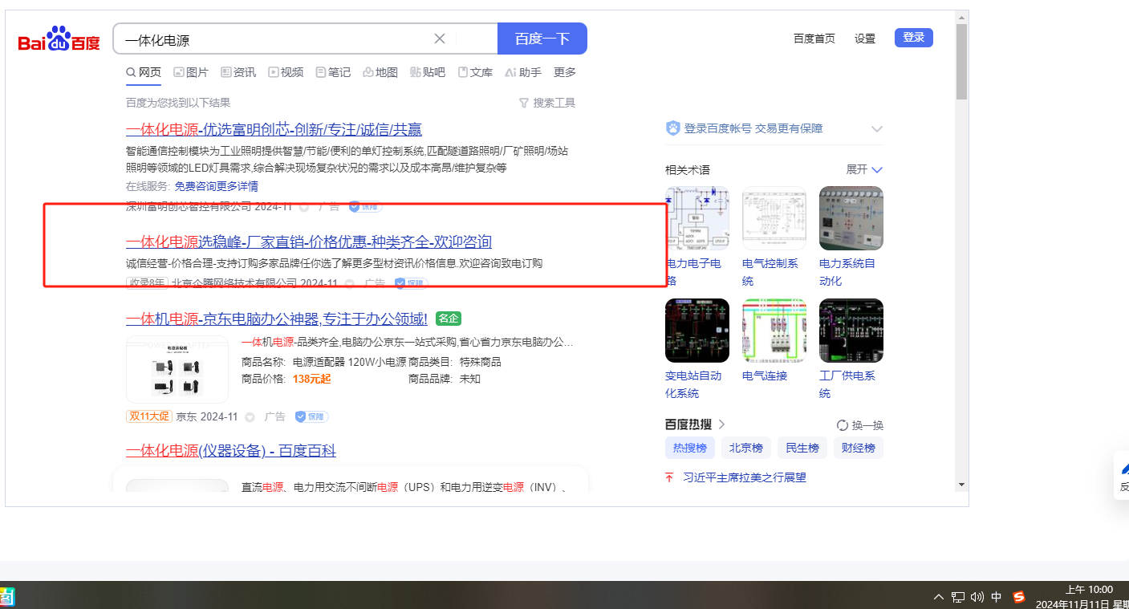Expand 相关术语 with the 展开 arrow
Image resolution: width=1129 pixels, height=609 pixels.
click(877, 169)
